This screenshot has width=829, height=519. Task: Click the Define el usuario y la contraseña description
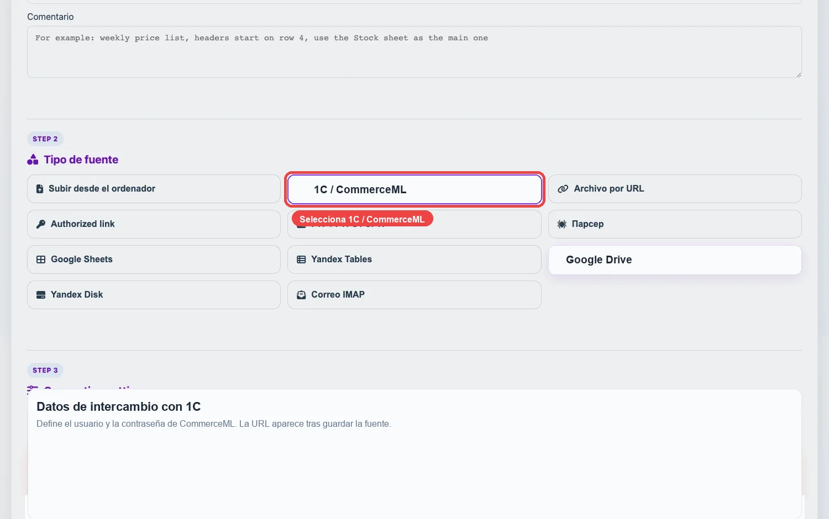[x=214, y=424]
